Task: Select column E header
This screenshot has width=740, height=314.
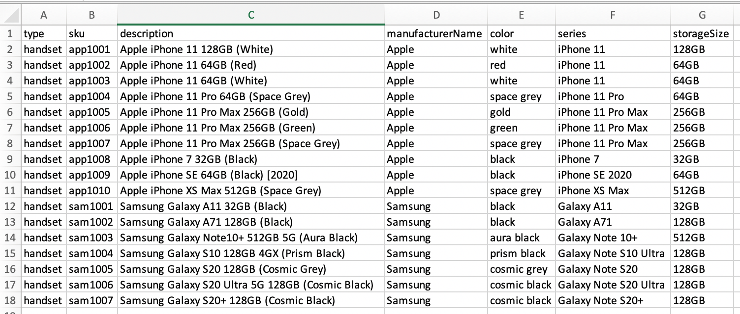Action: click(522, 15)
